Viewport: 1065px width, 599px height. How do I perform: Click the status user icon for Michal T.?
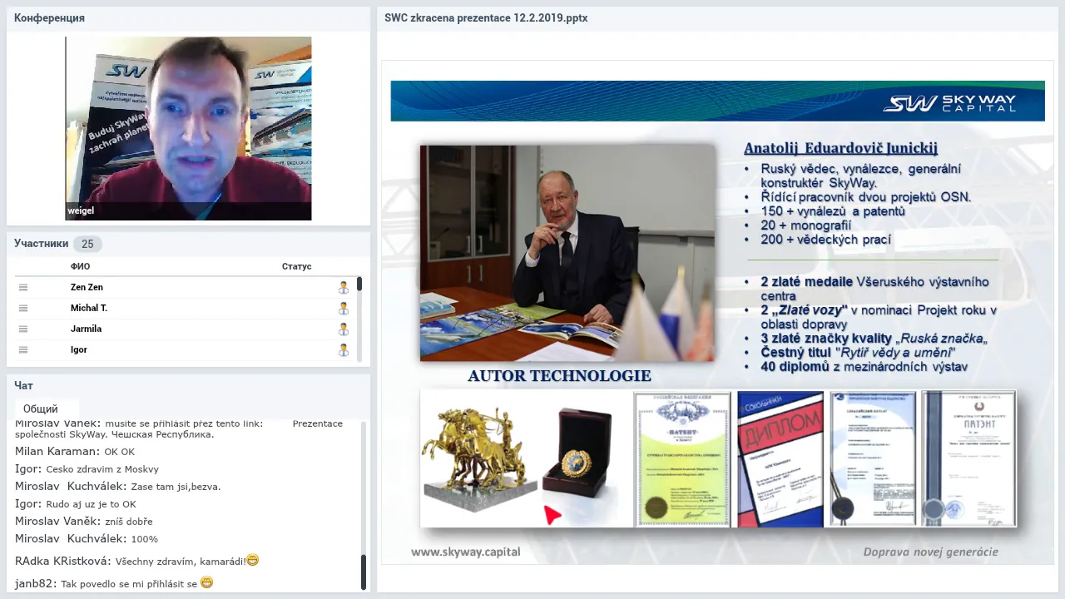(343, 308)
